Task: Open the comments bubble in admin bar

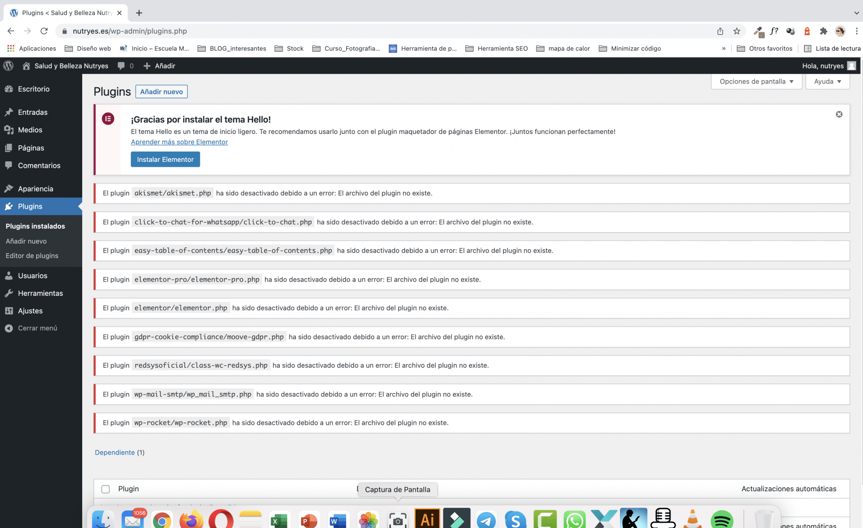Action: tap(125, 66)
